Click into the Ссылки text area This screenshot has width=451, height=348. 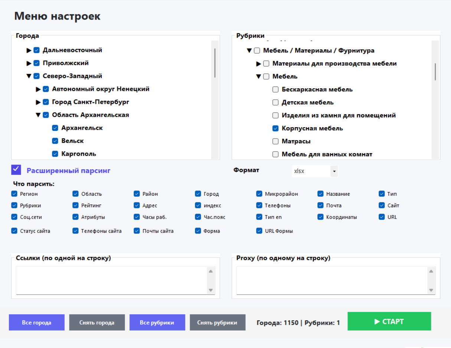111,280
